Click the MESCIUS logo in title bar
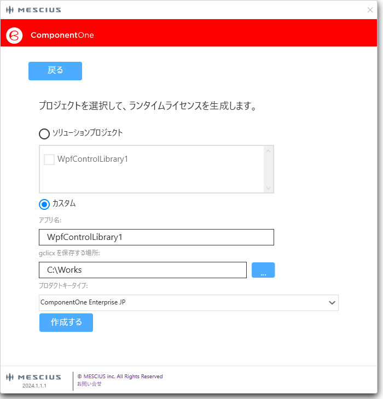383x399 pixels. (x=34, y=10)
